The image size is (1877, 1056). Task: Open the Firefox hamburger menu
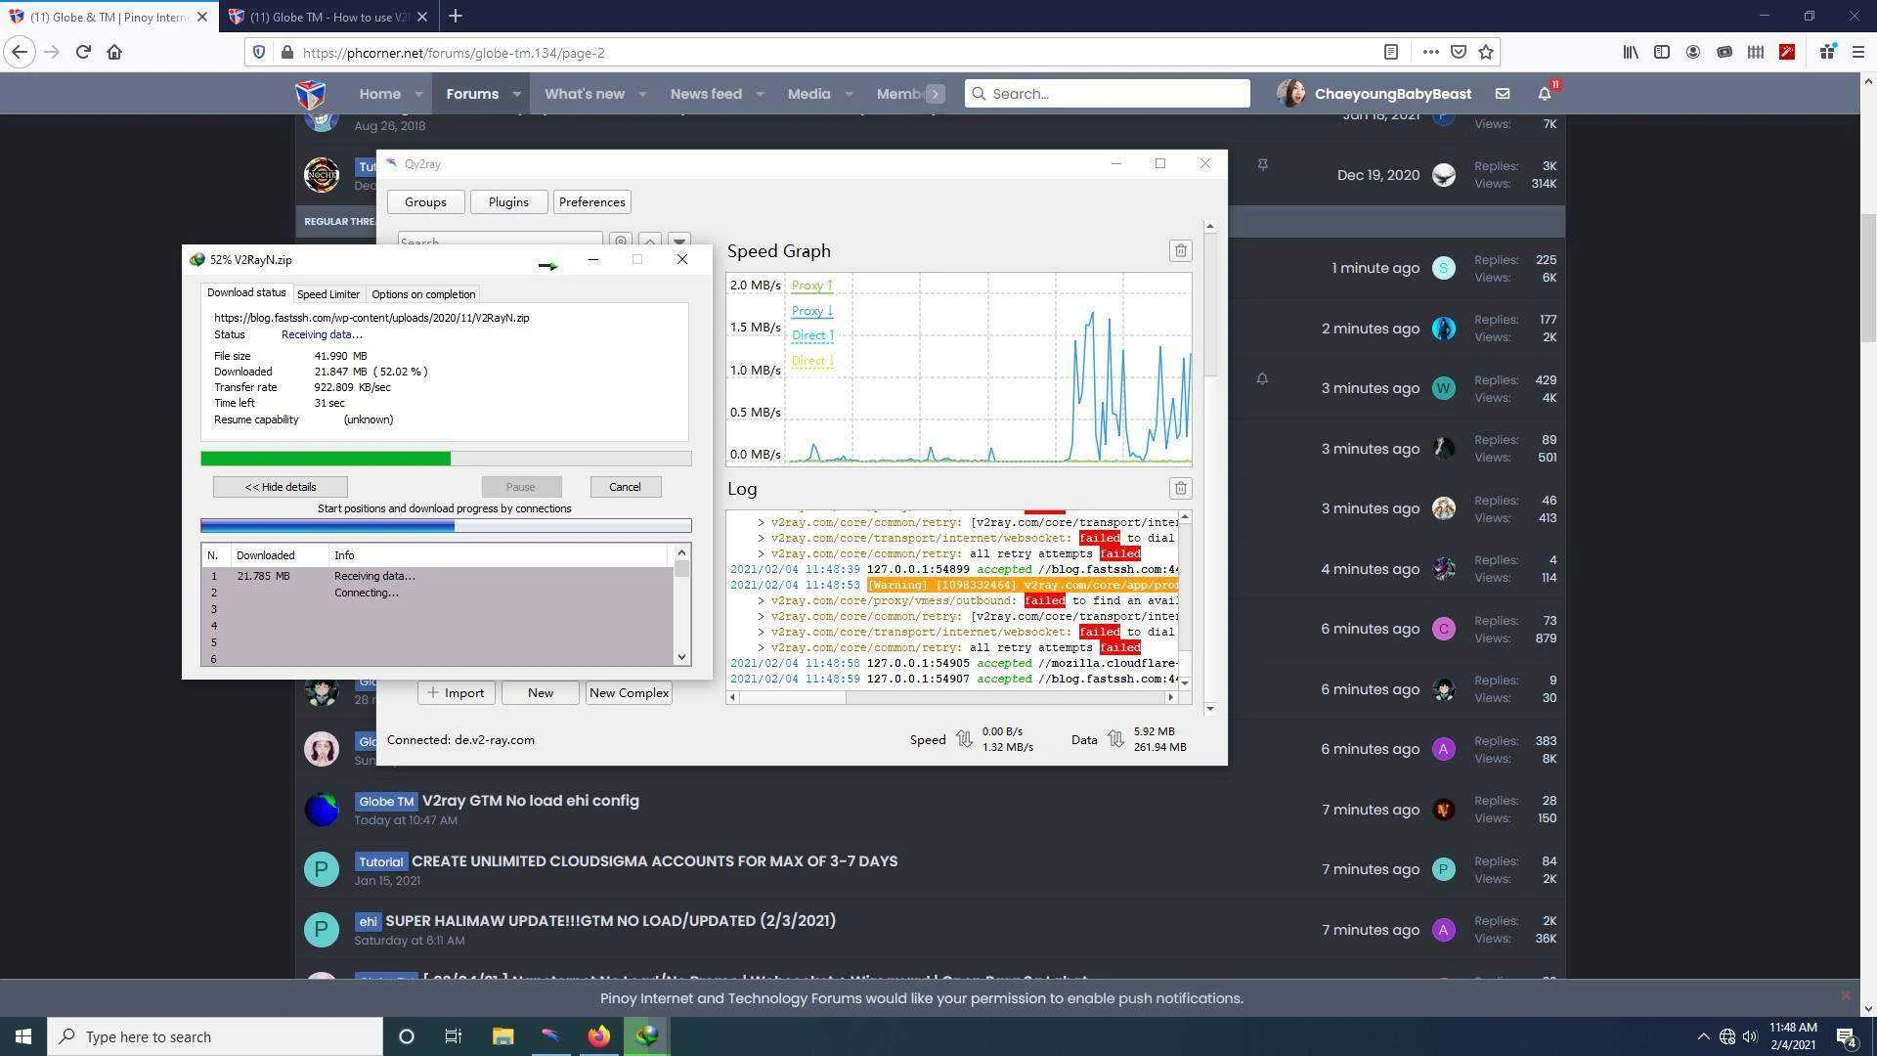point(1858,53)
